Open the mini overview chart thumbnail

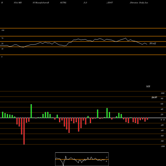pos(82,159)
